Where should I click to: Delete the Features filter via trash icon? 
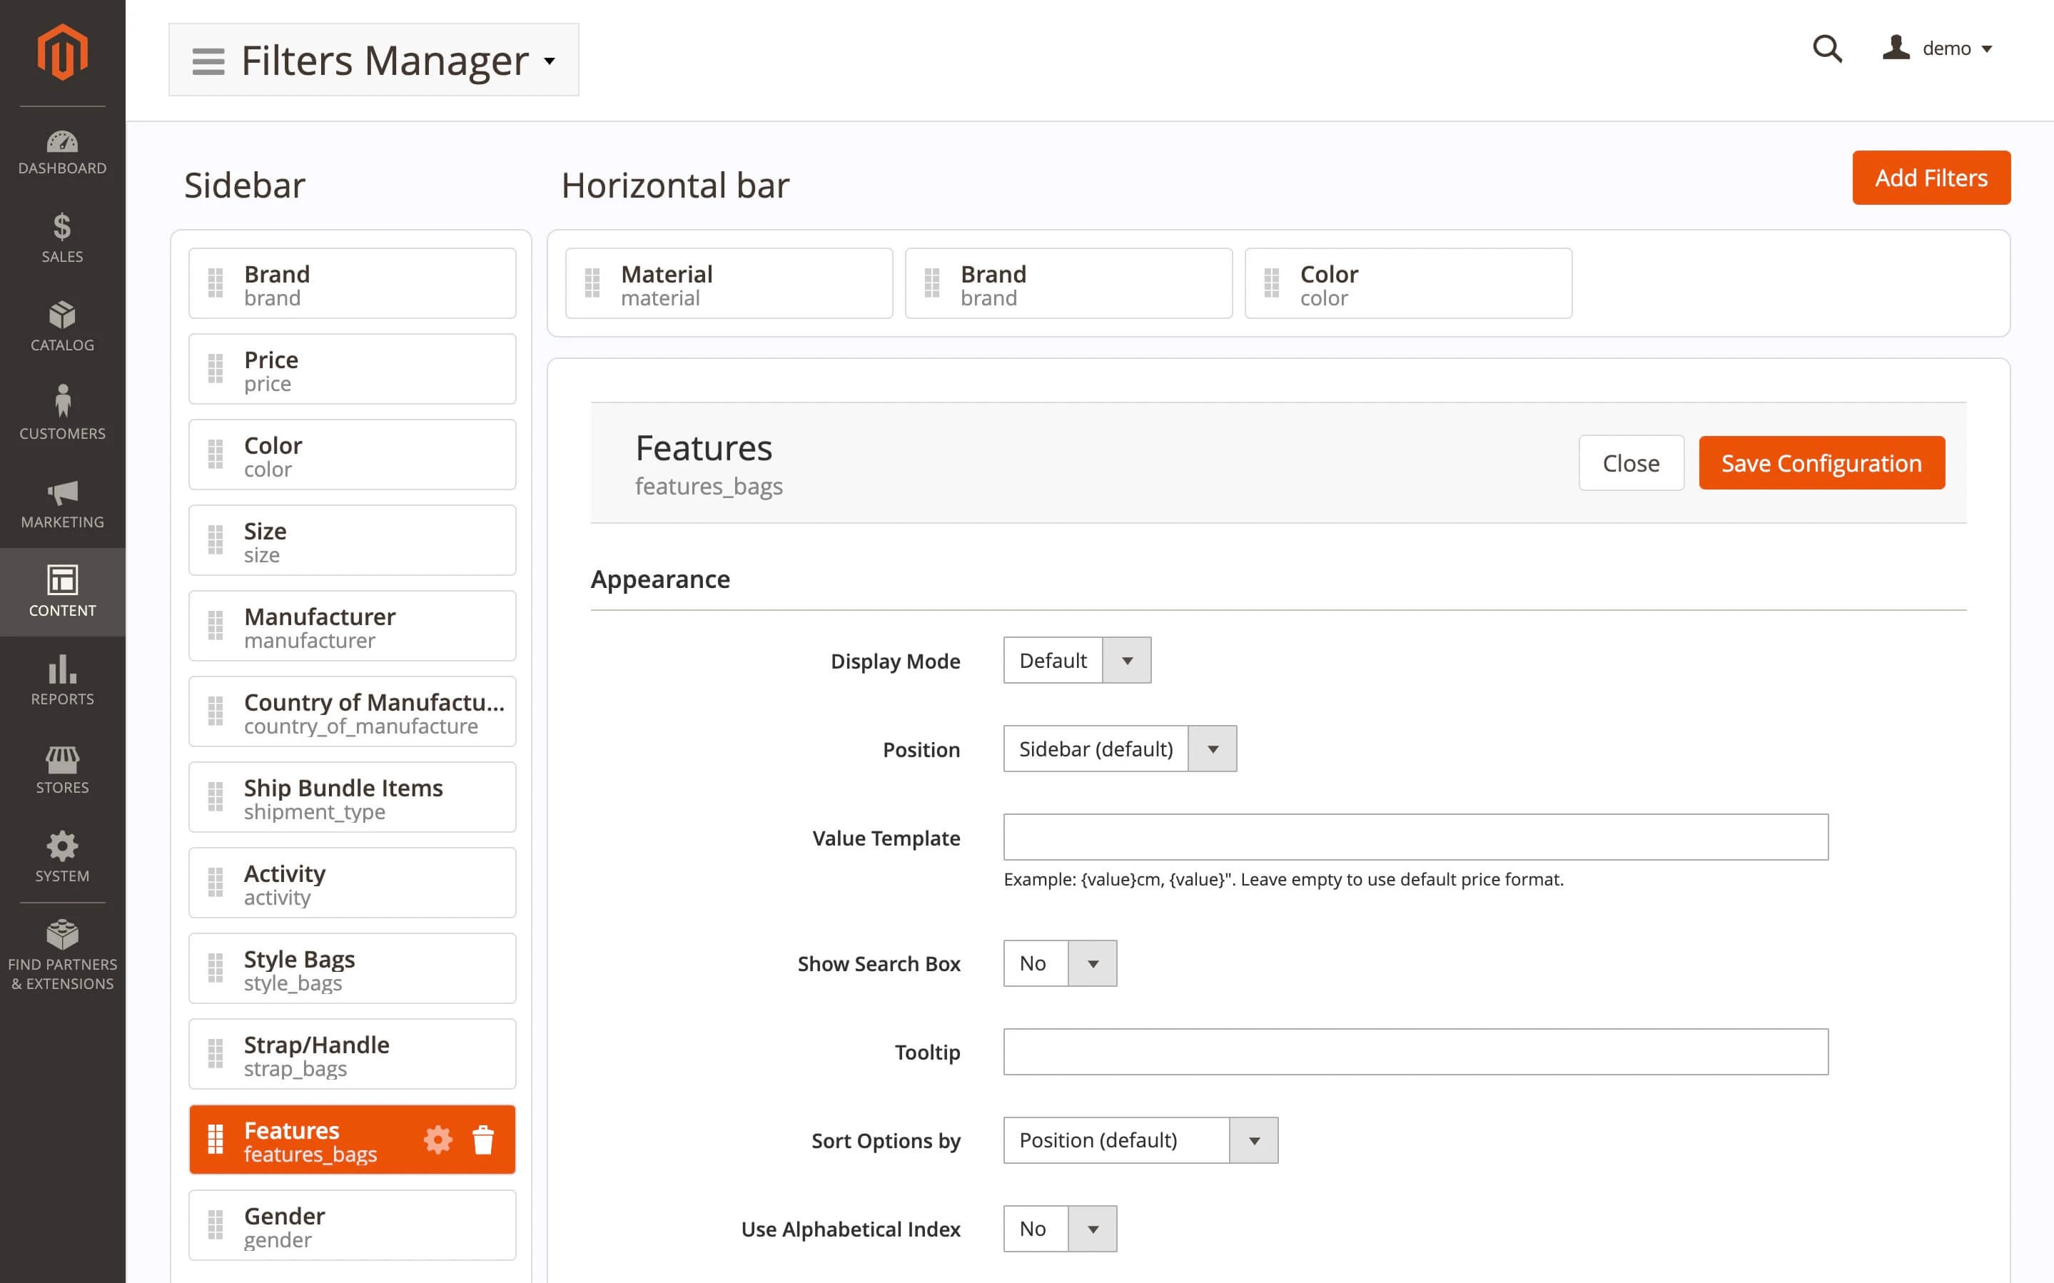[485, 1140]
